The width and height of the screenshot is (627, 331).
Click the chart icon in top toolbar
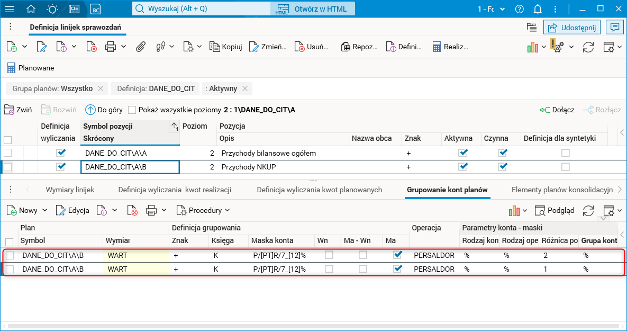pyautogui.click(x=533, y=47)
